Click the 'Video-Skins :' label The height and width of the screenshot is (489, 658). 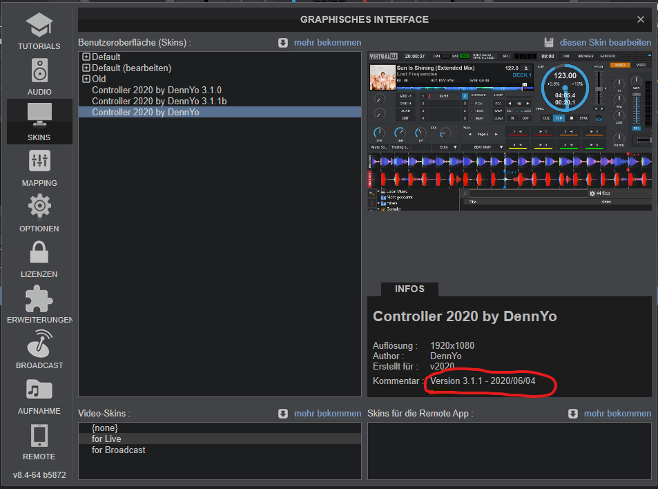(x=104, y=414)
